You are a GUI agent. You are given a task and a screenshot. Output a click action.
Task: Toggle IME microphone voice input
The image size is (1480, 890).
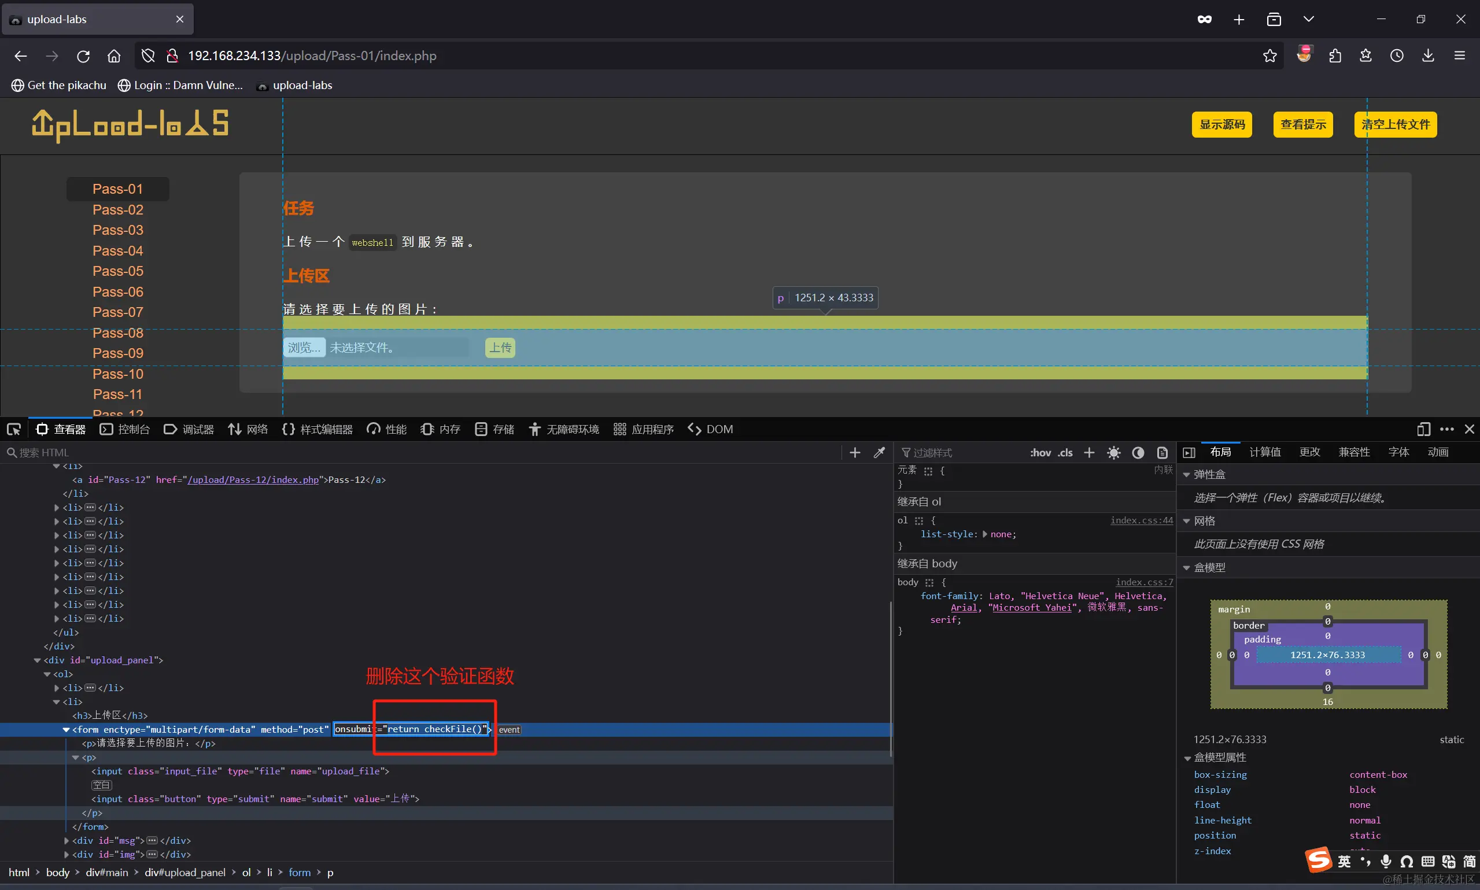[1385, 861]
